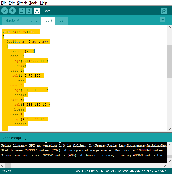Click the '12 - 32' line indicator
The image size is (172, 174).
pyautogui.click(x=7, y=171)
